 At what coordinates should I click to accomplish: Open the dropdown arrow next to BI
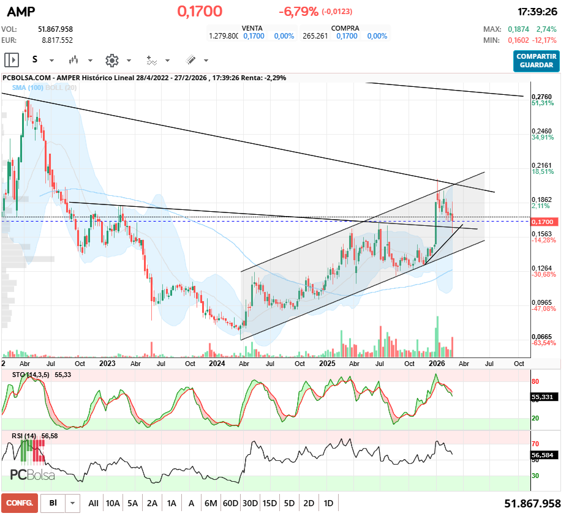pyautogui.click(x=72, y=503)
